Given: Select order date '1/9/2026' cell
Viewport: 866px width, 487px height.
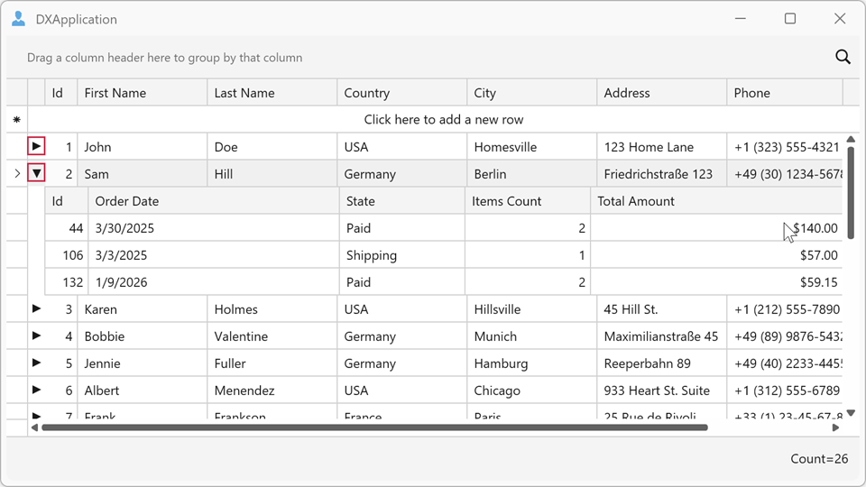Looking at the screenshot, I should [214, 282].
